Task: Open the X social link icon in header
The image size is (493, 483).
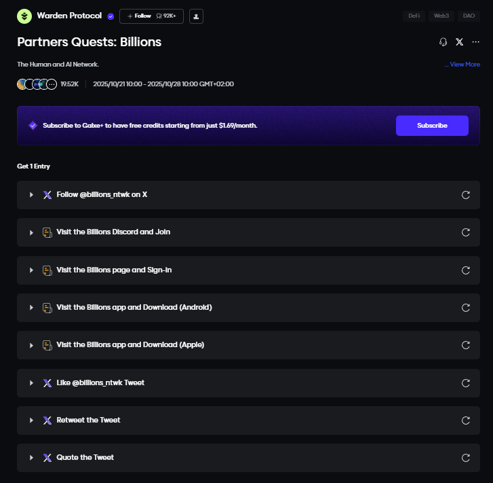Action: [x=460, y=42]
